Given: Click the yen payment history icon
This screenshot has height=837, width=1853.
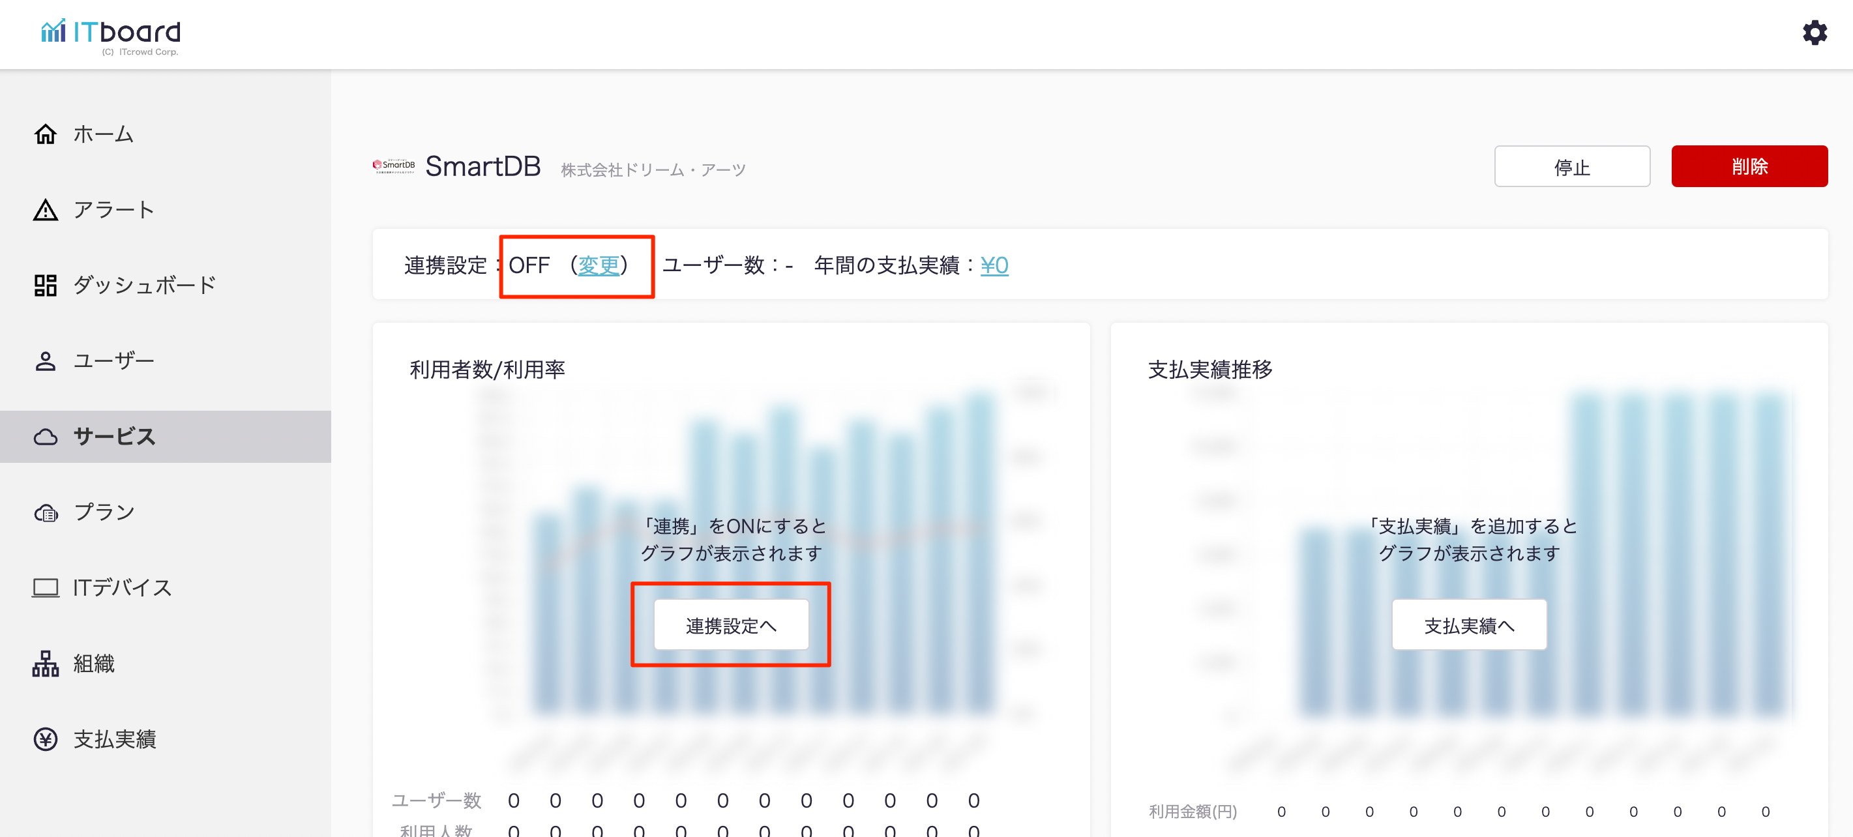Looking at the screenshot, I should tap(46, 739).
